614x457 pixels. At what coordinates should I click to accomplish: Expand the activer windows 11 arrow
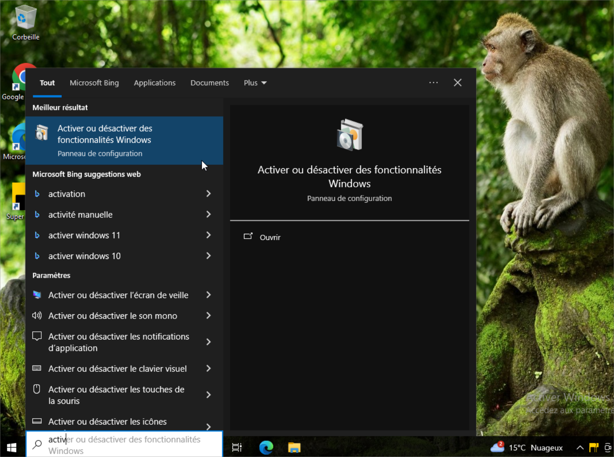pyautogui.click(x=209, y=235)
